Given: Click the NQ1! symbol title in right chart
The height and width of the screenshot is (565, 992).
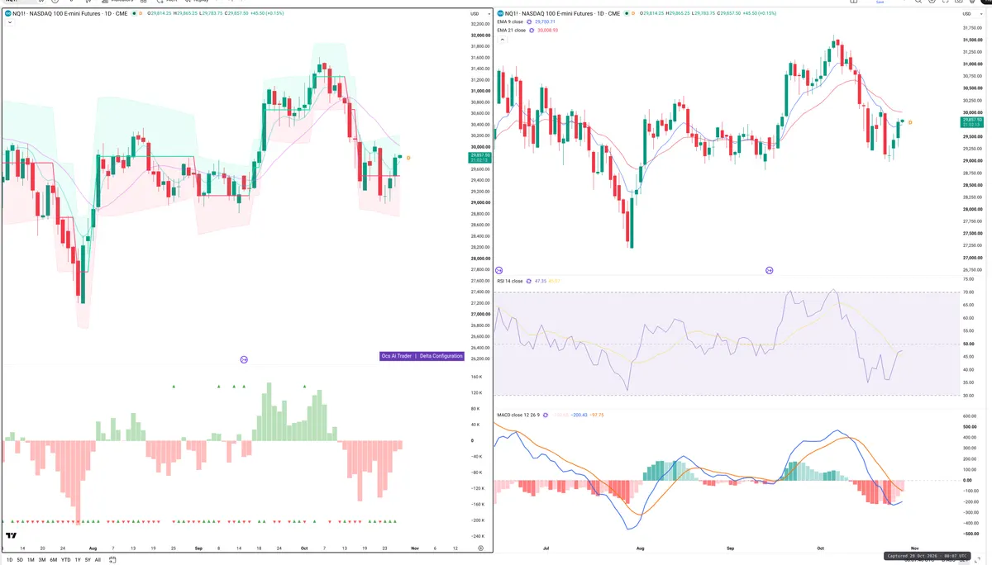Looking at the screenshot, I should click(561, 14).
